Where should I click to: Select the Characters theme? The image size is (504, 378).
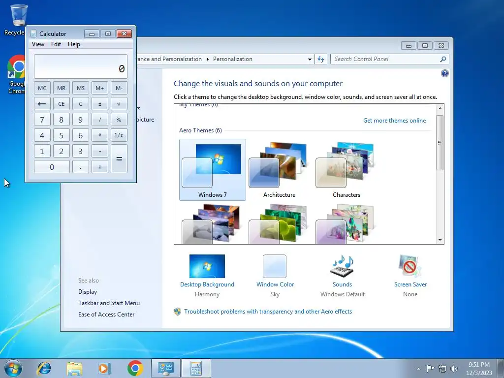(x=346, y=170)
